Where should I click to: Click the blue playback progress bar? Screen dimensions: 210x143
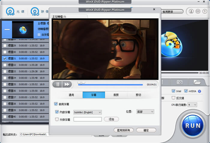(x=110, y=85)
